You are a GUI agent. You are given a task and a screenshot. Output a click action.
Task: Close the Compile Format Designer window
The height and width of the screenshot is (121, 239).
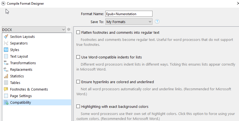point(237,3)
